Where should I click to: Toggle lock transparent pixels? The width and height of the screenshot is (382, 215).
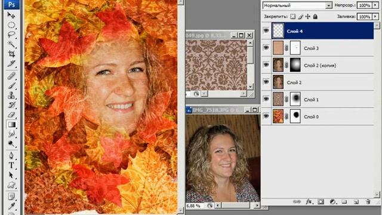[x=293, y=17]
